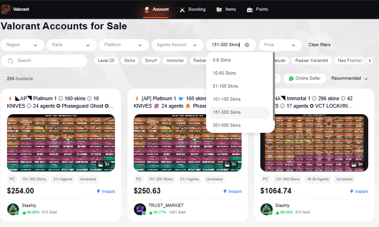Select the Skins quick tag
Screen dimensions: 379x227
[129, 61]
